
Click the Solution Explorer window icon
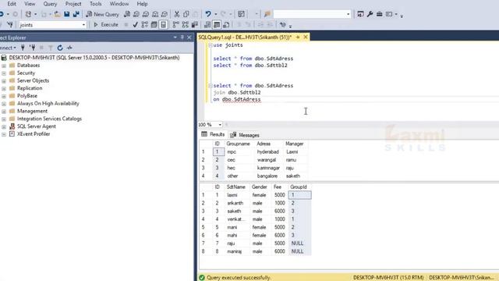pyautogui.click(x=360, y=14)
